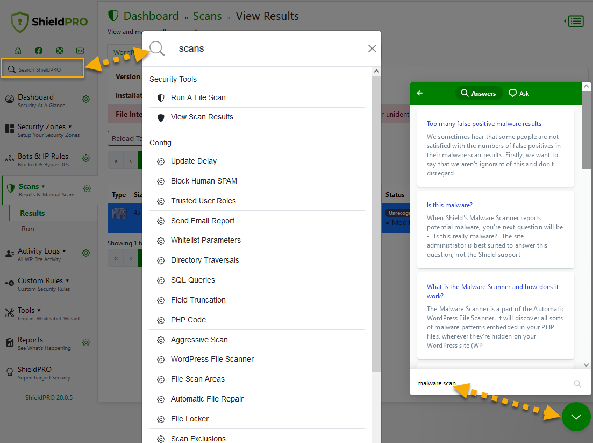Screen dimensions: 593x443
Task: Click the help widget scrollbar down arrow
Action: [x=586, y=365]
